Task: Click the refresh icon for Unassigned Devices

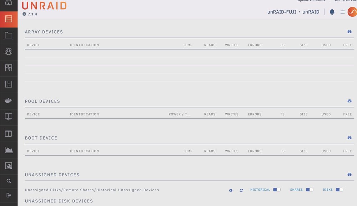Action: (x=241, y=190)
